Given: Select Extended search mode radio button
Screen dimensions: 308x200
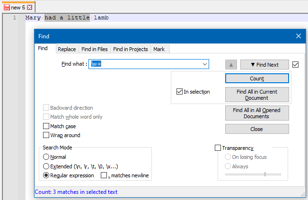Looking at the screenshot, I should pyautogui.click(x=46, y=166).
